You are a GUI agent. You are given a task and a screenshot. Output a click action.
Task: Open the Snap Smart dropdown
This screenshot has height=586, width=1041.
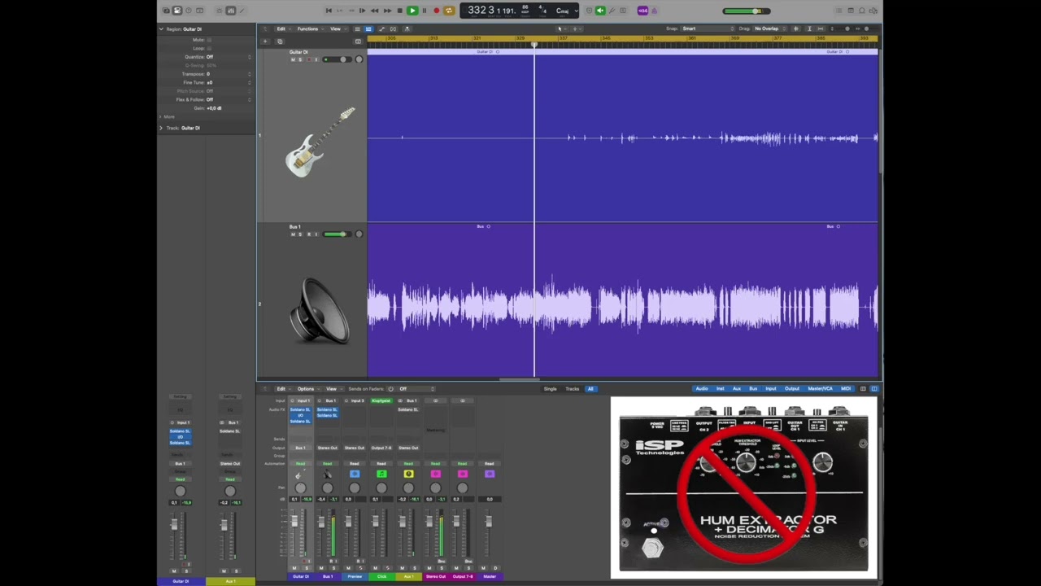tap(706, 28)
